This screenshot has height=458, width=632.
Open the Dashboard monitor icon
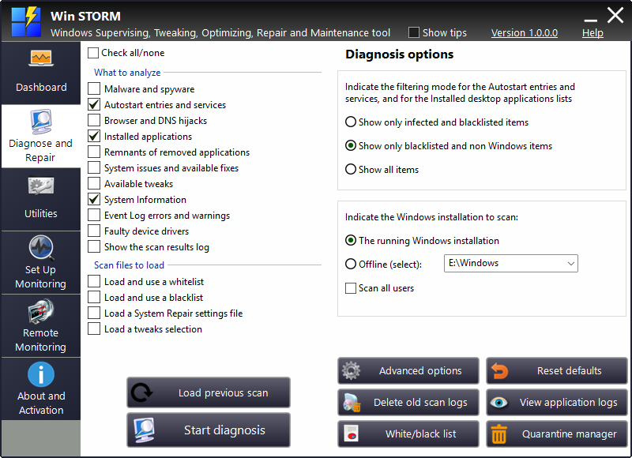click(41, 58)
